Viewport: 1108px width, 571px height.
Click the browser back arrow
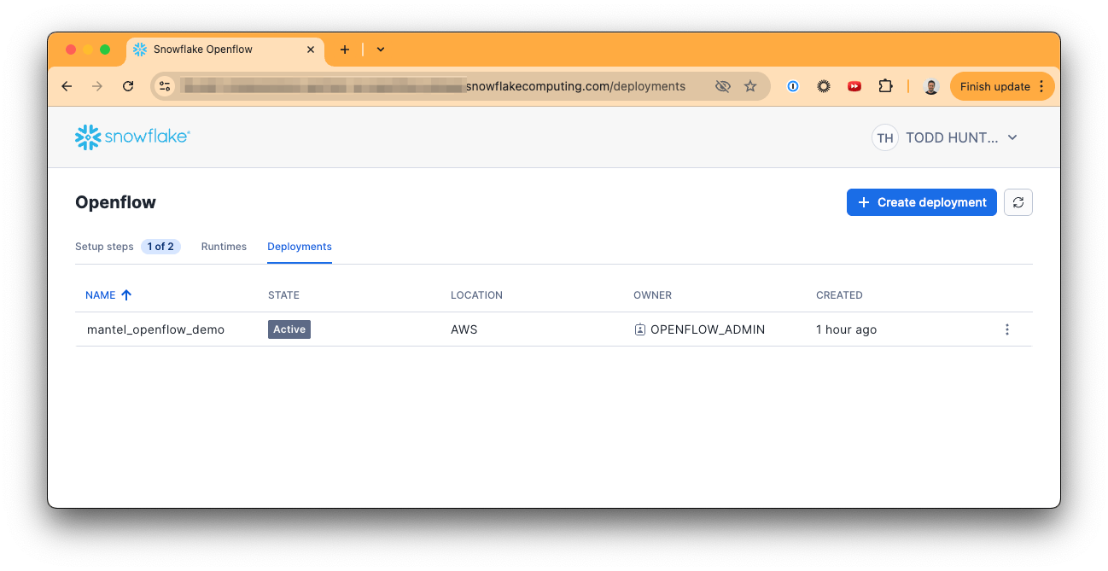pos(67,86)
